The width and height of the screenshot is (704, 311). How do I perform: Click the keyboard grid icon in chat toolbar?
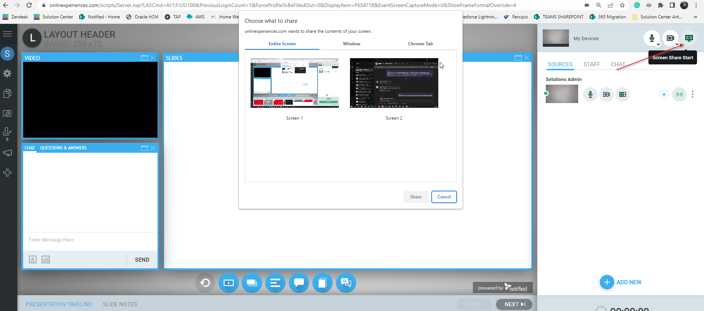coord(46,259)
